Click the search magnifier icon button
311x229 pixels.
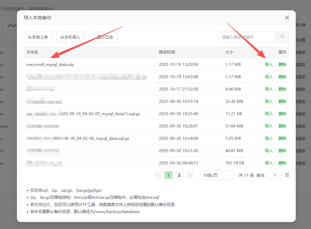coord(282,37)
